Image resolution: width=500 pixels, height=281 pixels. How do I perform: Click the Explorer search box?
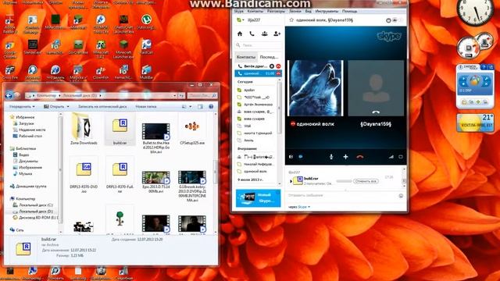[x=202, y=95]
